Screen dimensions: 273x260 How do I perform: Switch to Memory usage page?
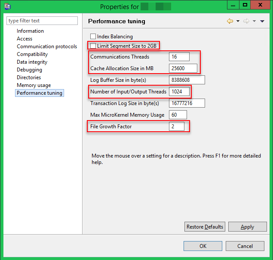point(34,85)
